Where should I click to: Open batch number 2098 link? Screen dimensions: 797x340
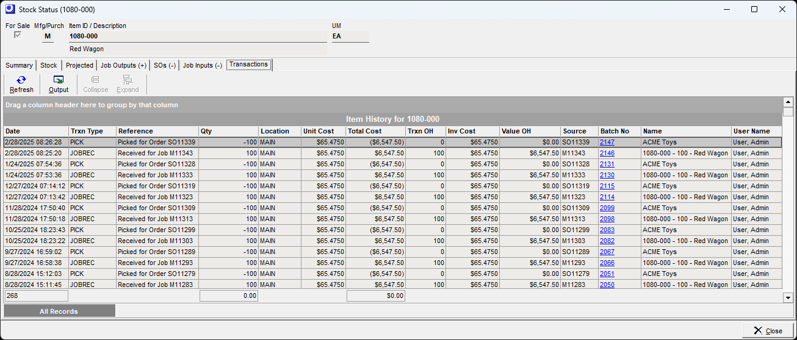[607, 219]
